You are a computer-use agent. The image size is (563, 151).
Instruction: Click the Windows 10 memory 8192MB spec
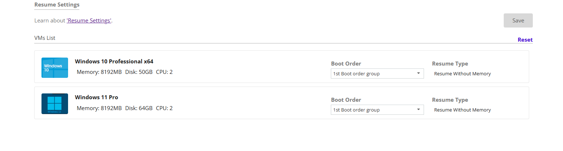[x=99, y=72]
